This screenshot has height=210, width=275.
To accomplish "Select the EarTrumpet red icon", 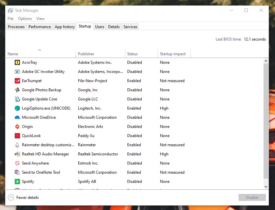I will tap(17, 81).
